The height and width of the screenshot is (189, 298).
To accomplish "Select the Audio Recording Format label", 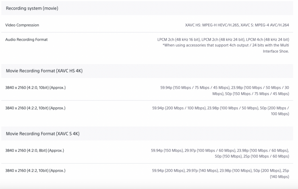I will click(26, 39).
